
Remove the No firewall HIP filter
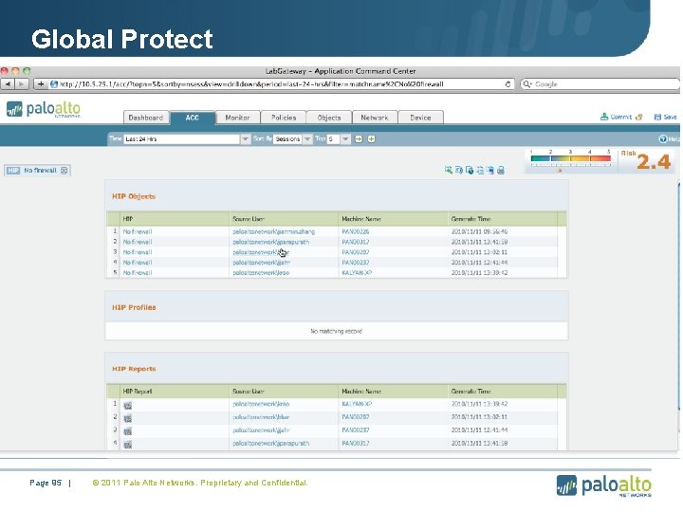pos(65,171)
